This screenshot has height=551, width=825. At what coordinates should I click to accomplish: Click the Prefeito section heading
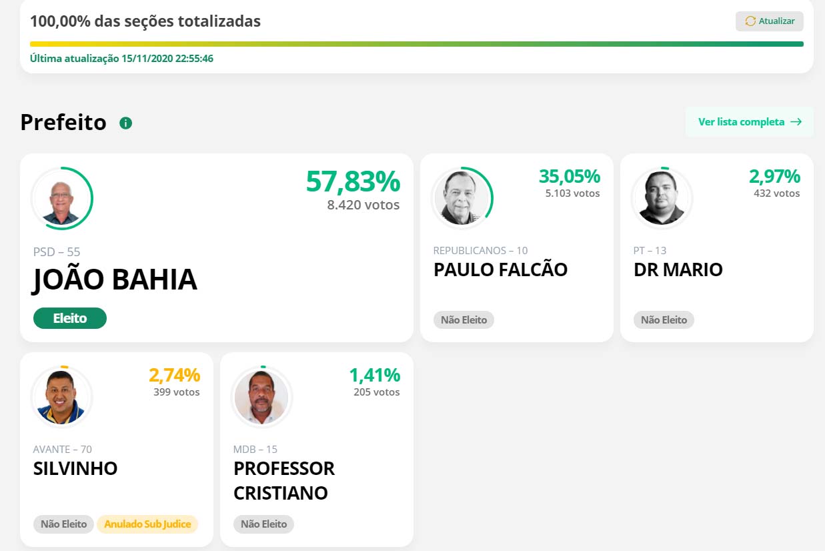pyautogui.click(x=63, y=123)
